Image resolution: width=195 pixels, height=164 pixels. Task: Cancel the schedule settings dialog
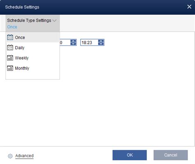pyautogui.click(x=171, y=155)
